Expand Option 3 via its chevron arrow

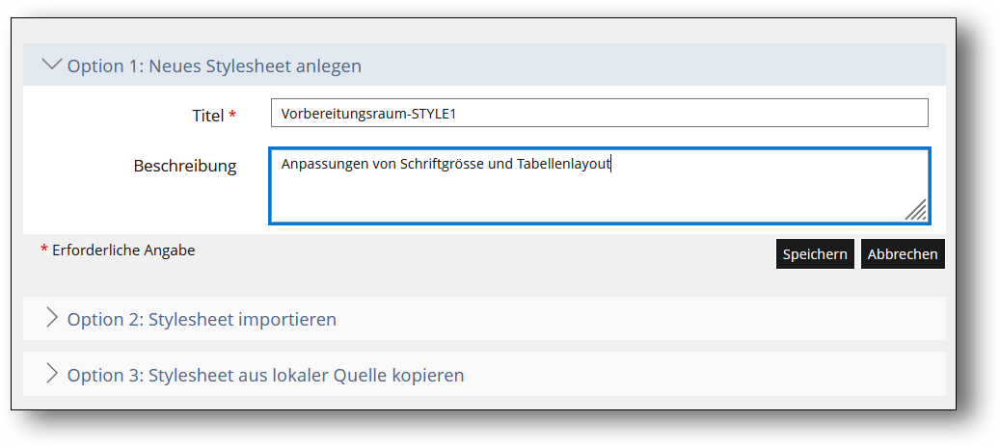[52, 374]
